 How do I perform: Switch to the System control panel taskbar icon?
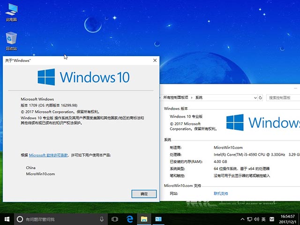(x=158, y=219)
